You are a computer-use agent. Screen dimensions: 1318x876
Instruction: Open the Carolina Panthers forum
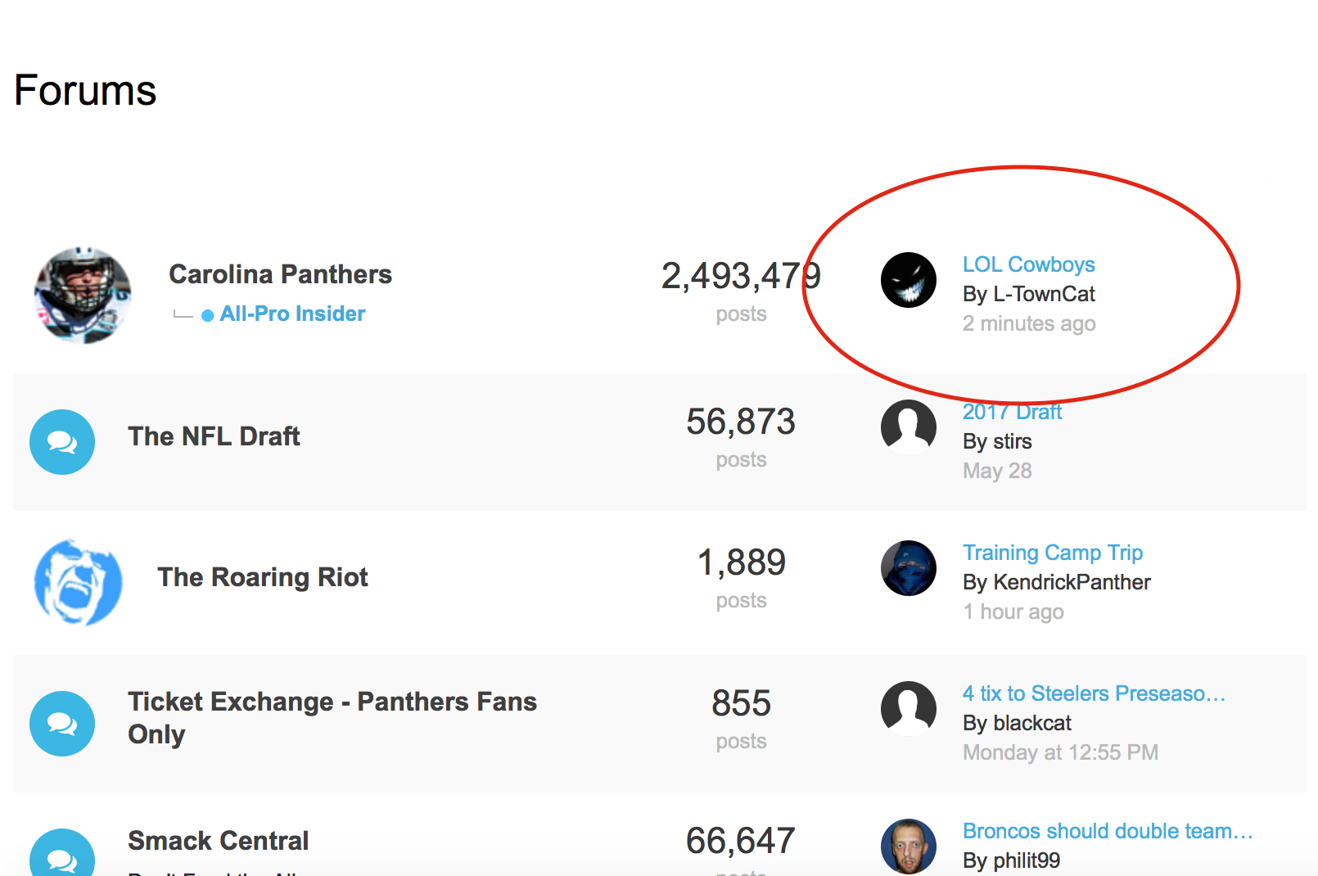tap(280, 274)
